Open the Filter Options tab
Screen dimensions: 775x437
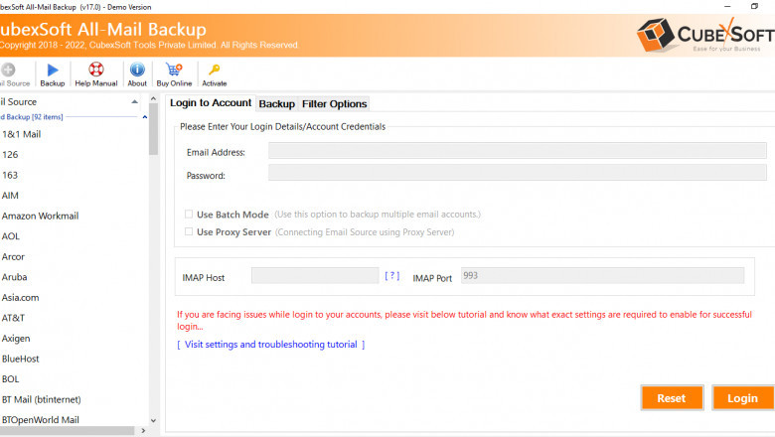334,103
